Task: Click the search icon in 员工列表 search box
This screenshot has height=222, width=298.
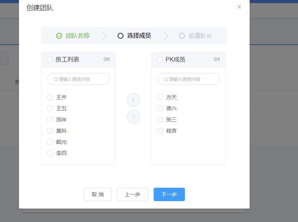Action: (x=55, y=79)
